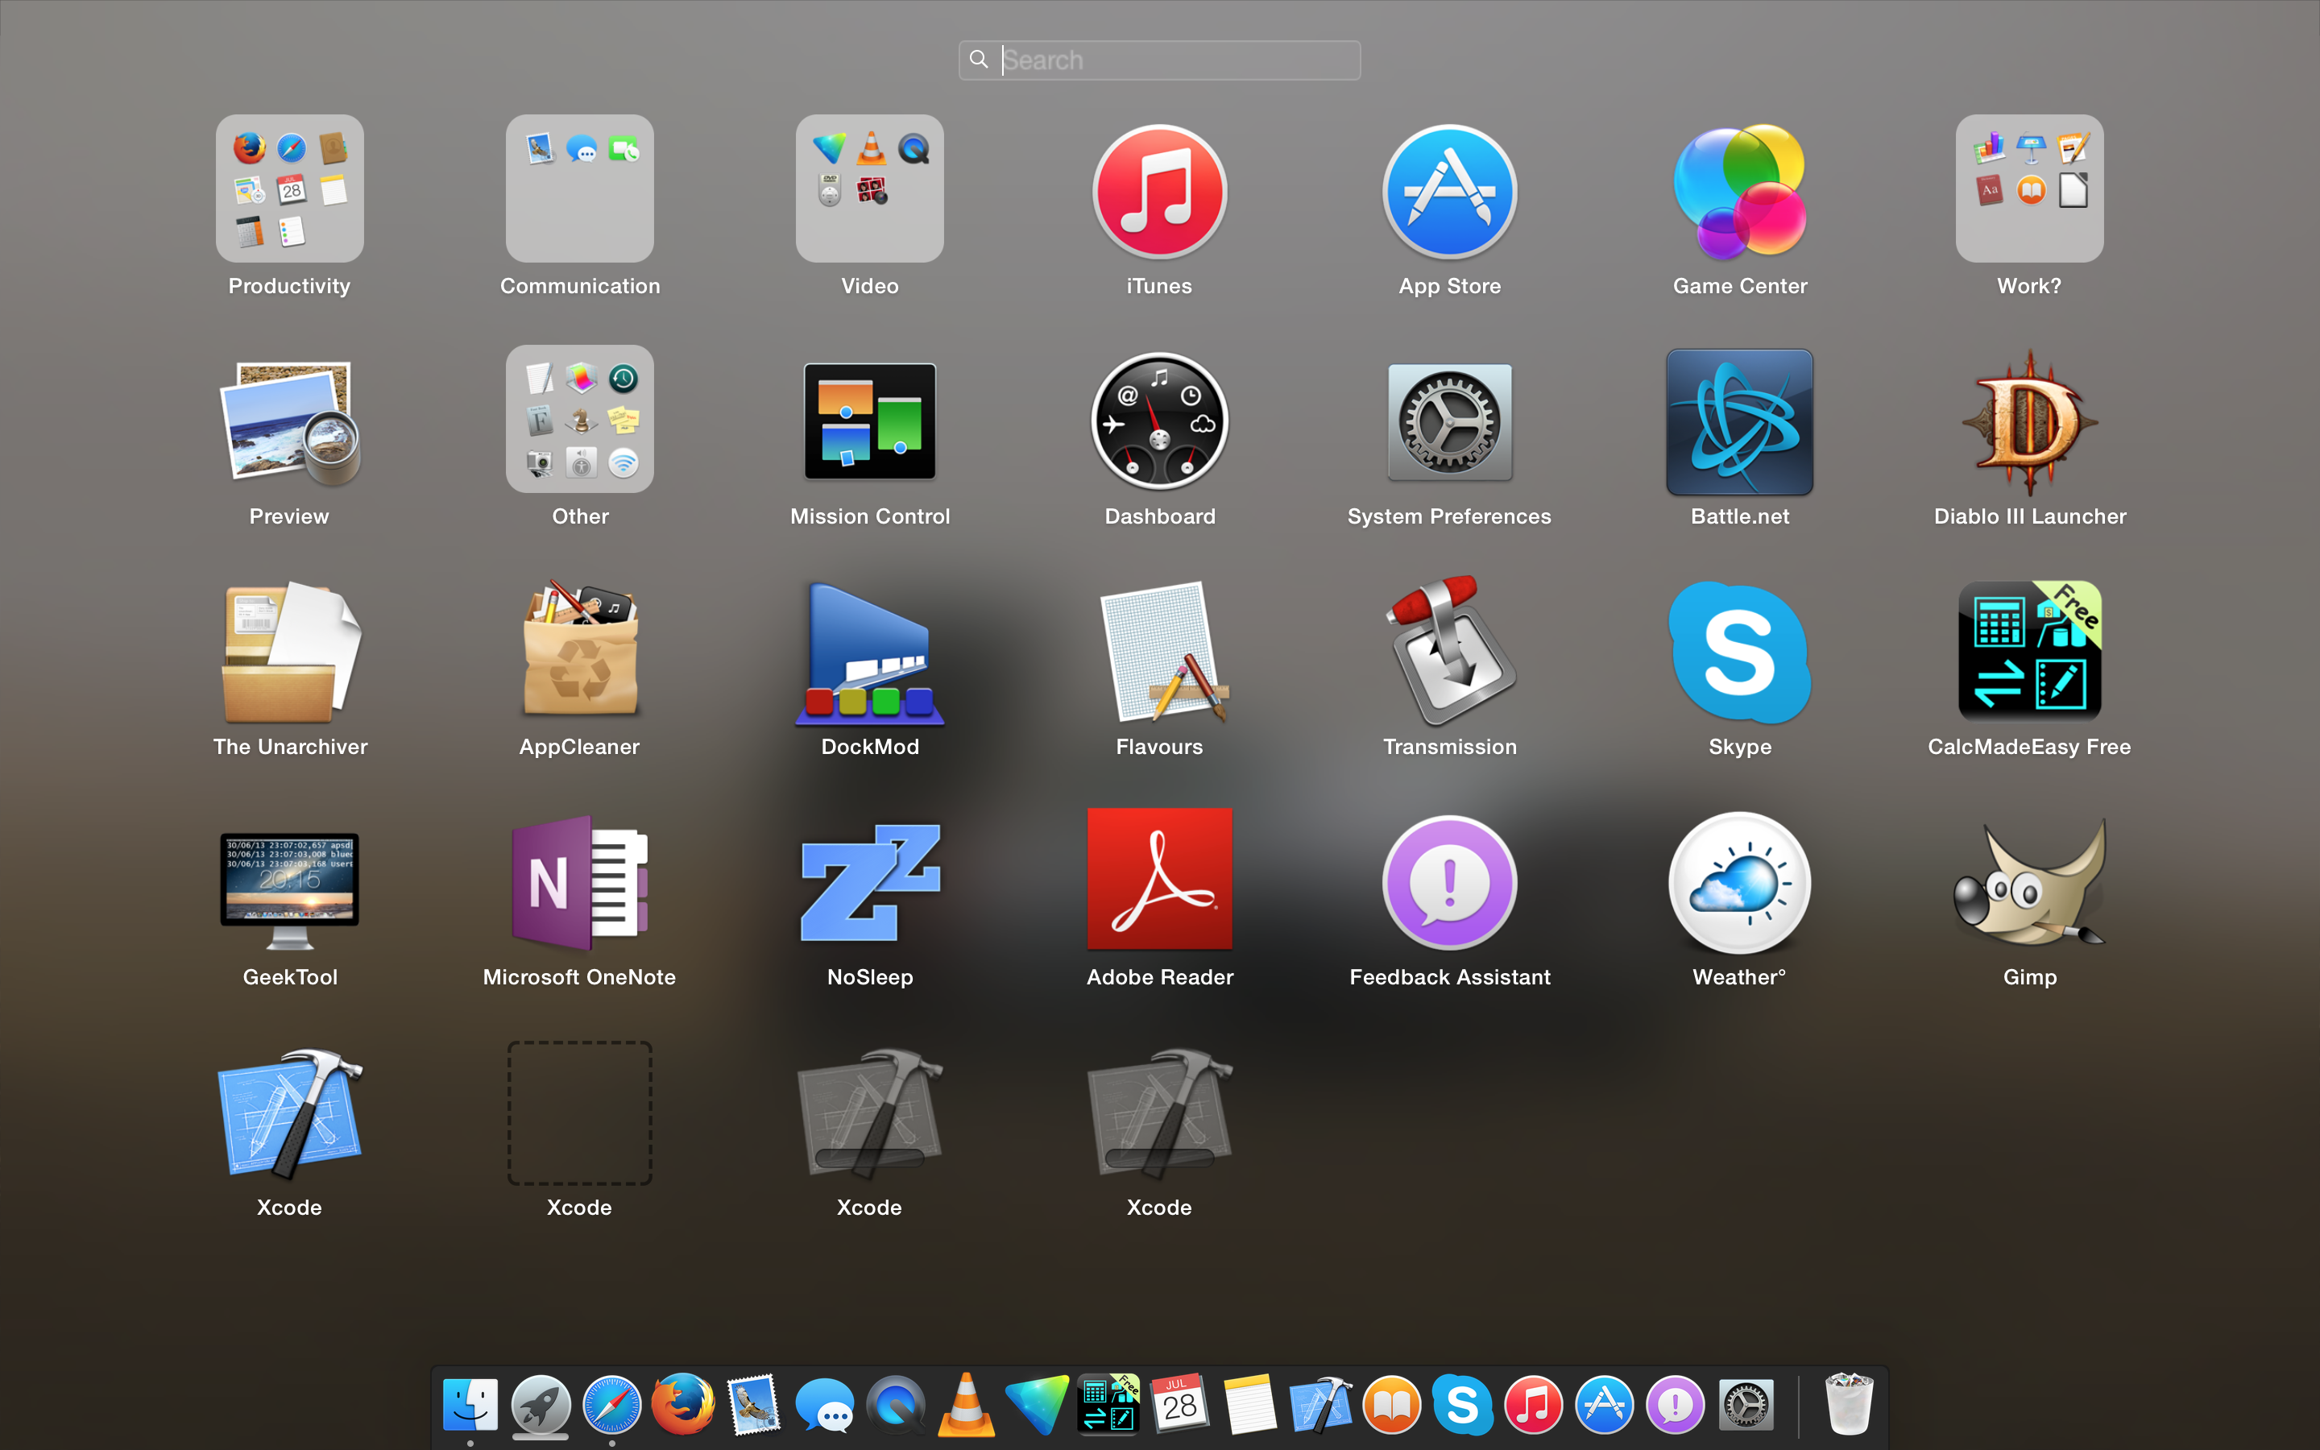Open the Productivity folder

tap(289, 189)
